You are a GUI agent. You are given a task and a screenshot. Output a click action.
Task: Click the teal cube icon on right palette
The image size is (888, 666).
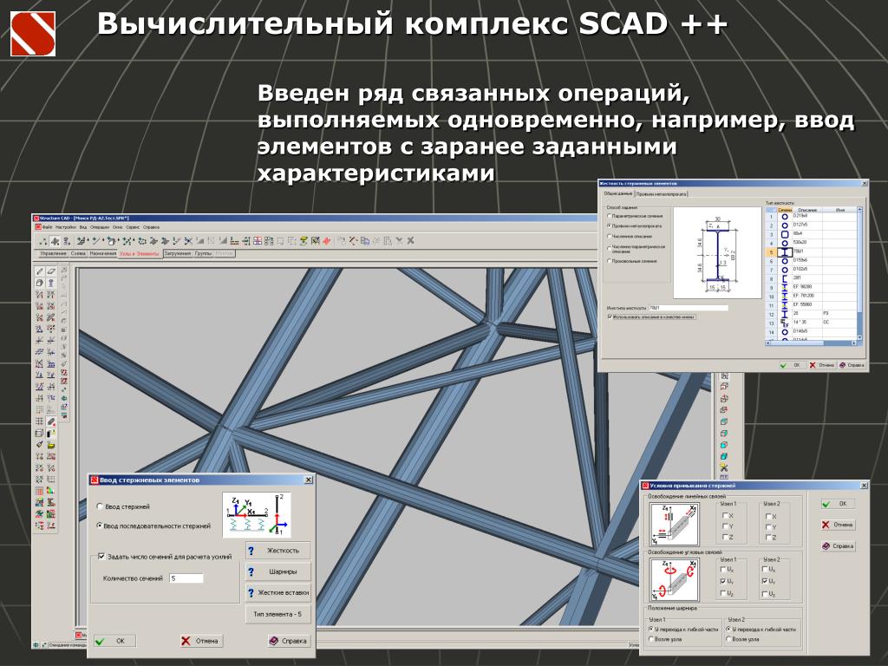tap(724, 456)
